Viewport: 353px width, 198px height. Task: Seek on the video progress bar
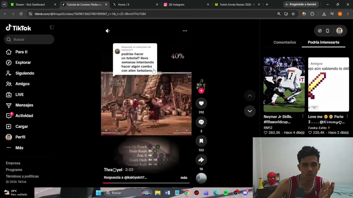(x=146, y=183)
